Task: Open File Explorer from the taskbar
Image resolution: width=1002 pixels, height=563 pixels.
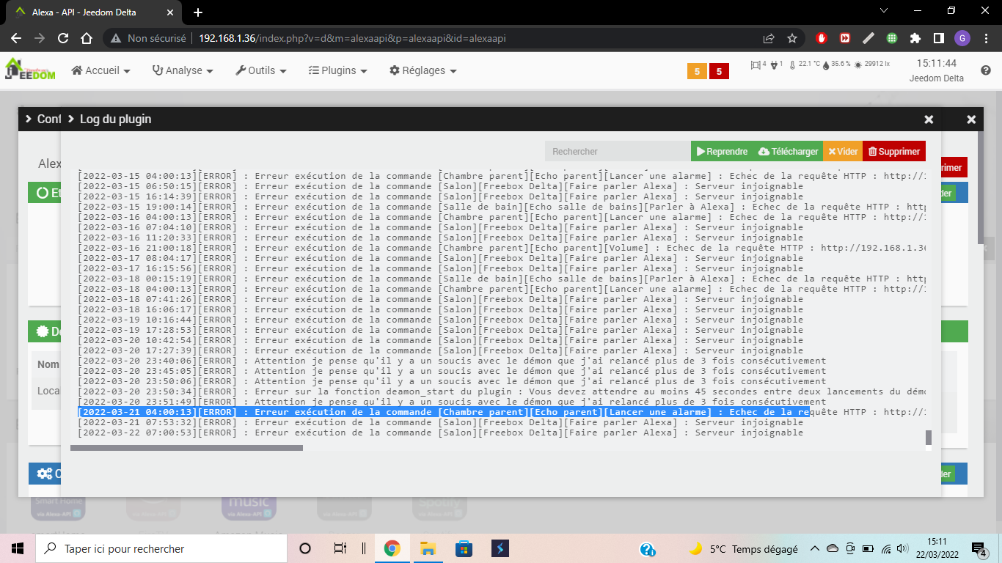Action: [428, 548]
